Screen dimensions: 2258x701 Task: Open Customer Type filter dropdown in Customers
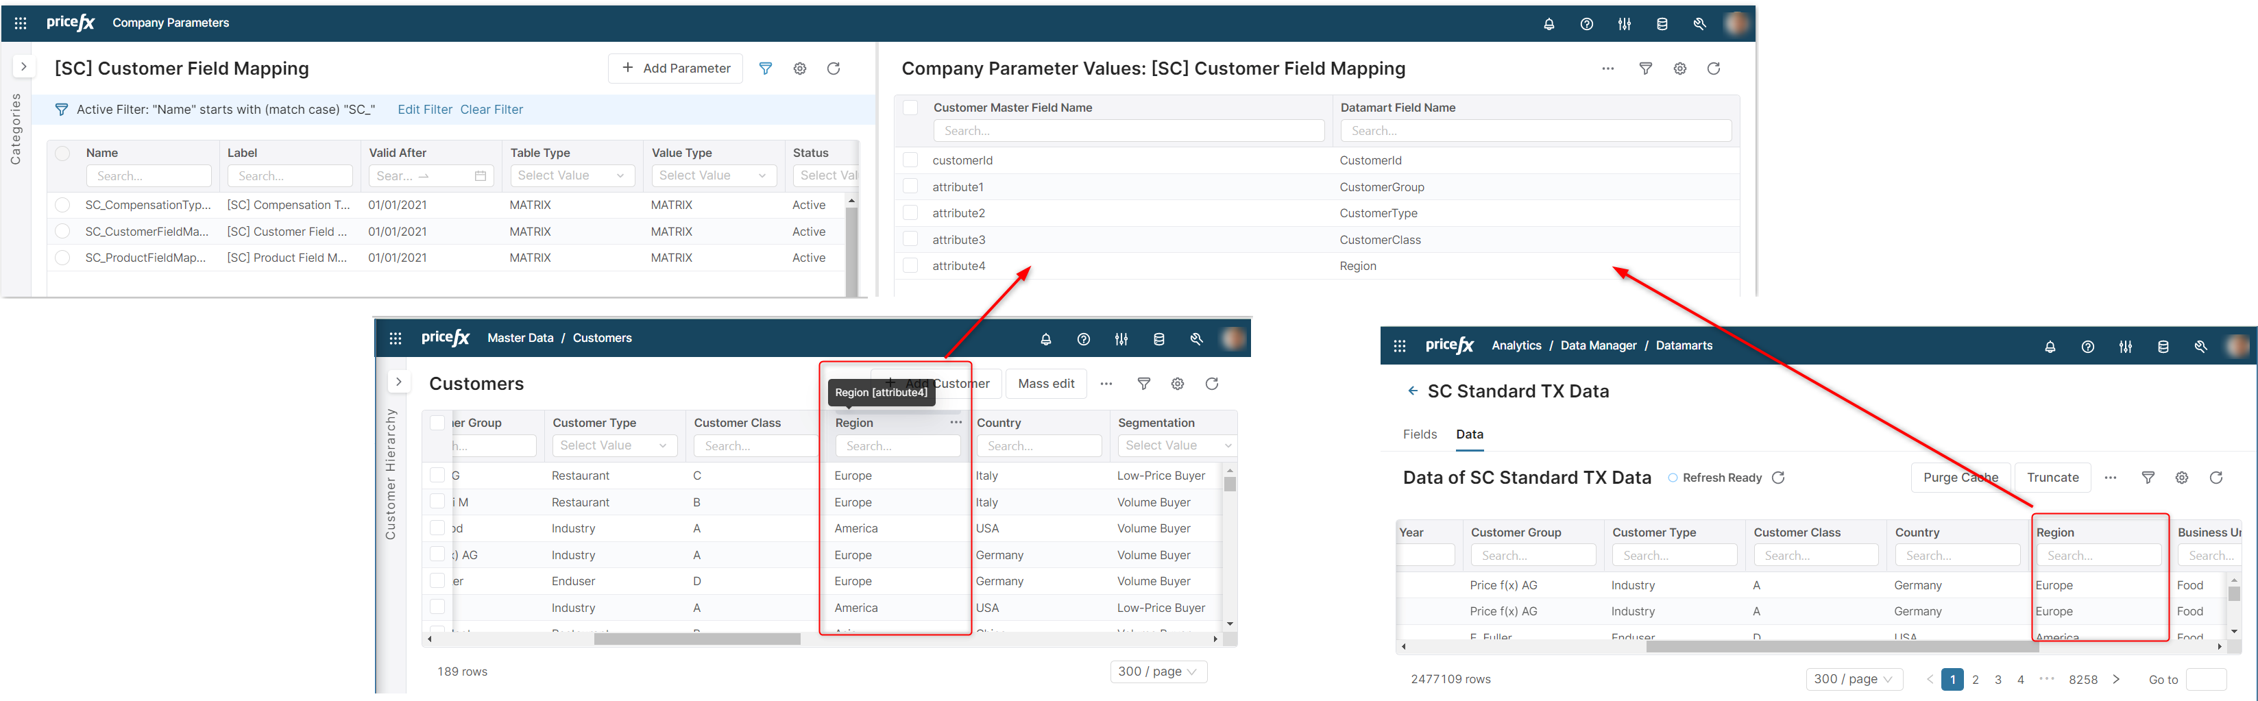tap(614, 446)
